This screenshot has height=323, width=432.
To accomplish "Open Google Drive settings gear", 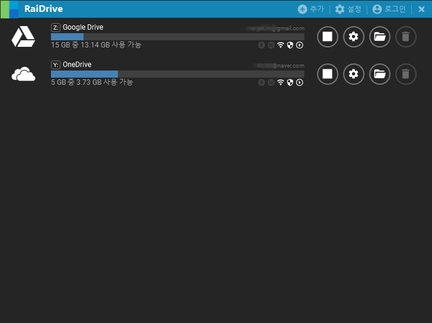I will tap(353, 36).
